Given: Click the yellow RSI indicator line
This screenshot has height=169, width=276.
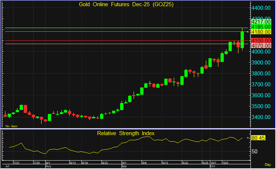Looking at the screenshot, I should tap(126, 145).
